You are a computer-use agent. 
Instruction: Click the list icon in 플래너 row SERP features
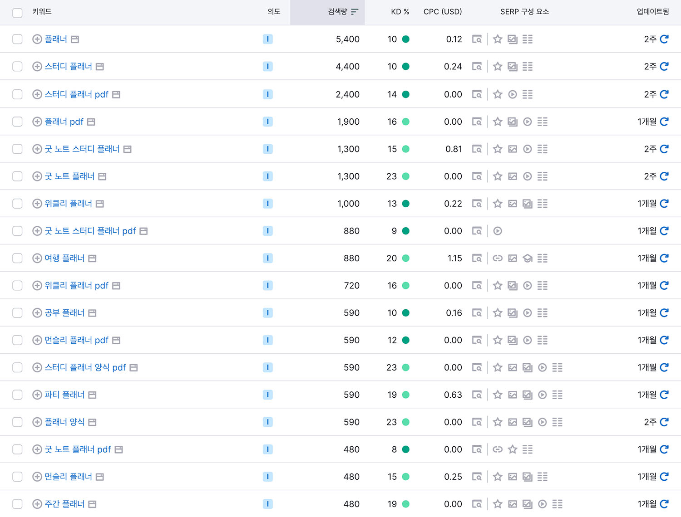528,39
